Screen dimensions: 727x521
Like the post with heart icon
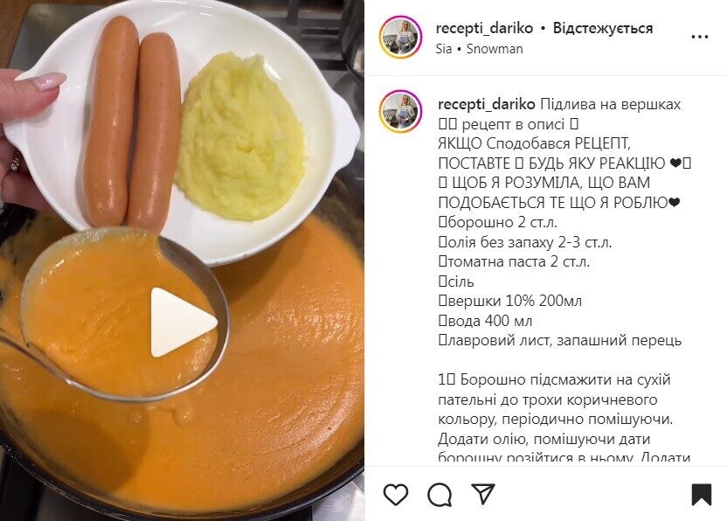396,494
